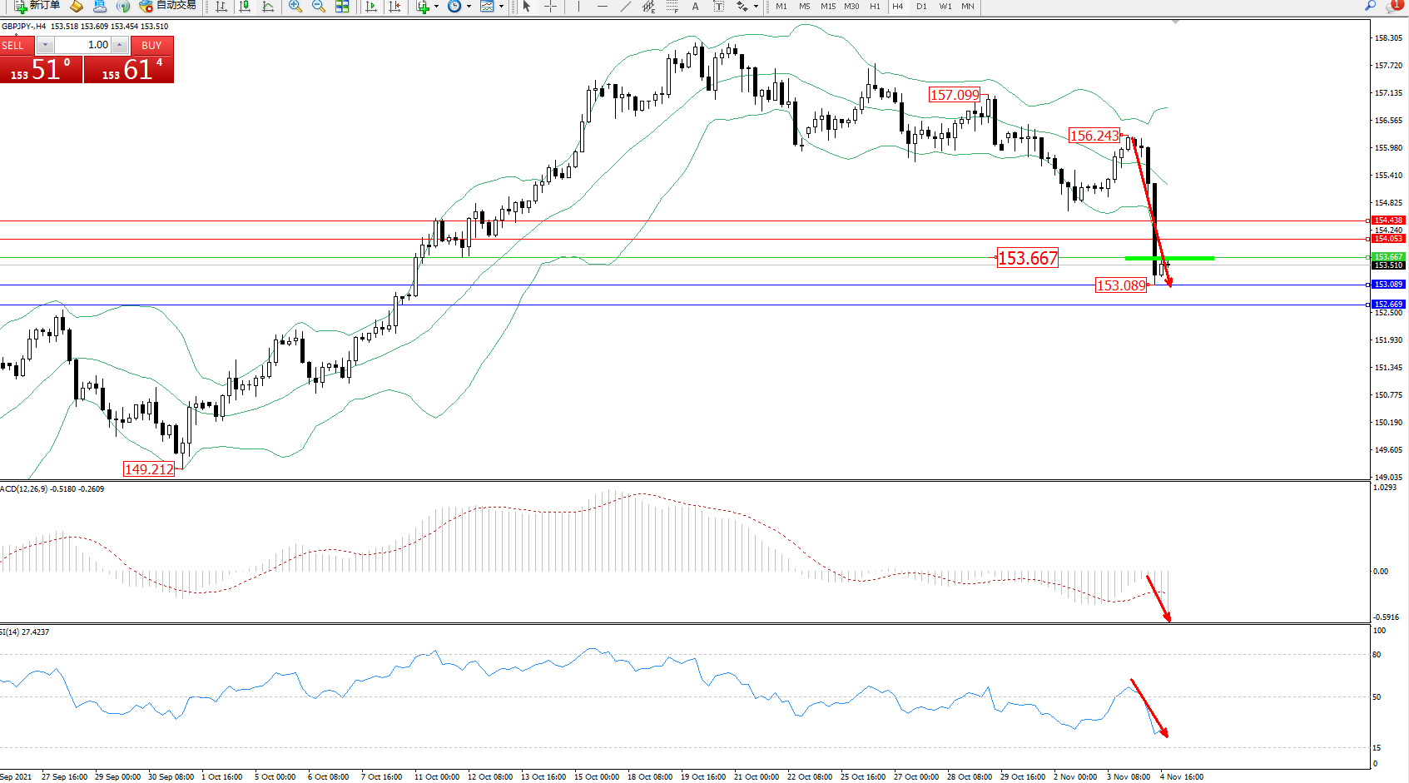Screen dimensions: 1409x783
Task: Open the search magnifier in top-right corner
Action: [x=1370, y=6]
